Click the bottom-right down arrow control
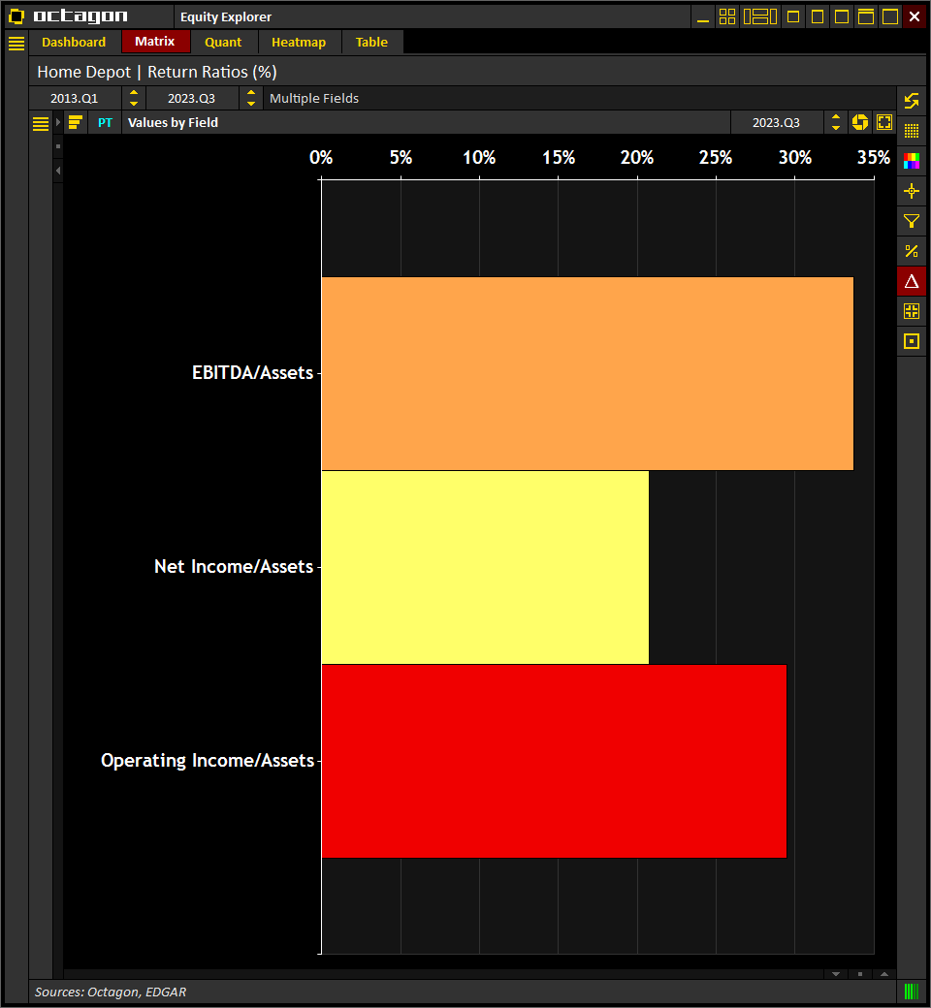Image resolution: width=931 pixels, height=1008 pixels. pos(836,974)
